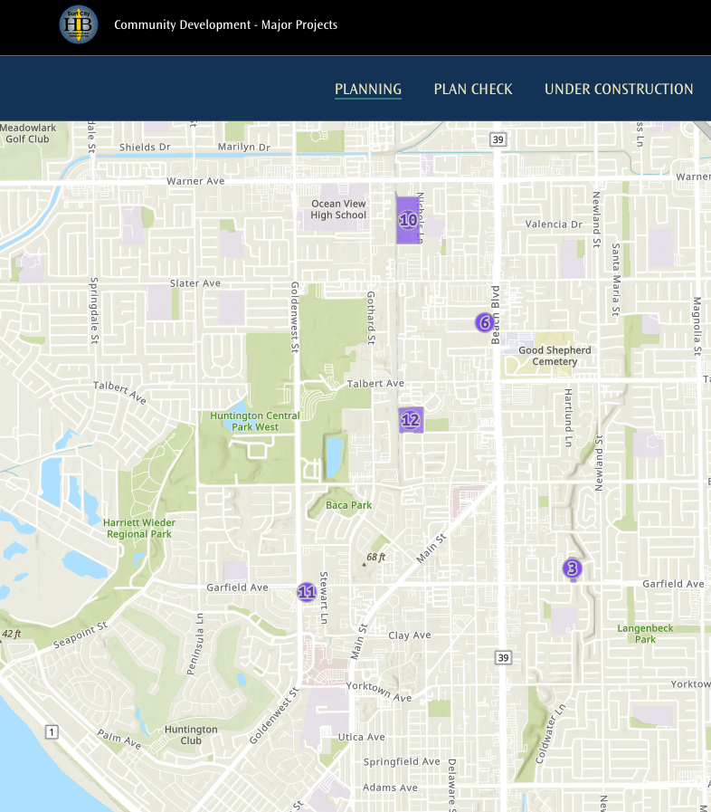The height and width of the screenshot is (812, 711).
Task: Open project marker 11 on Goldenwest St
Action: click(x=307, y=592)
